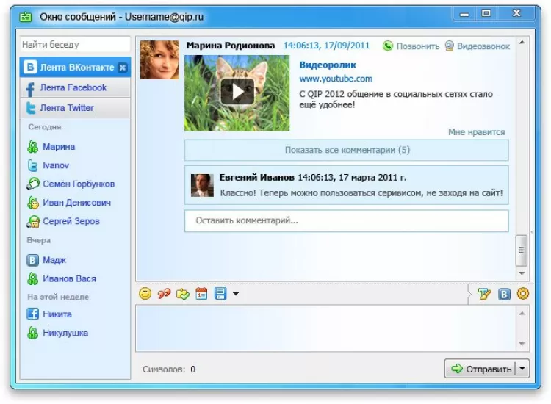The width and height of the screenshot is (551, 404).
Task: Expand dropdown arrow beside save icon
Action: pyautogui.click(x=236, y=294)
